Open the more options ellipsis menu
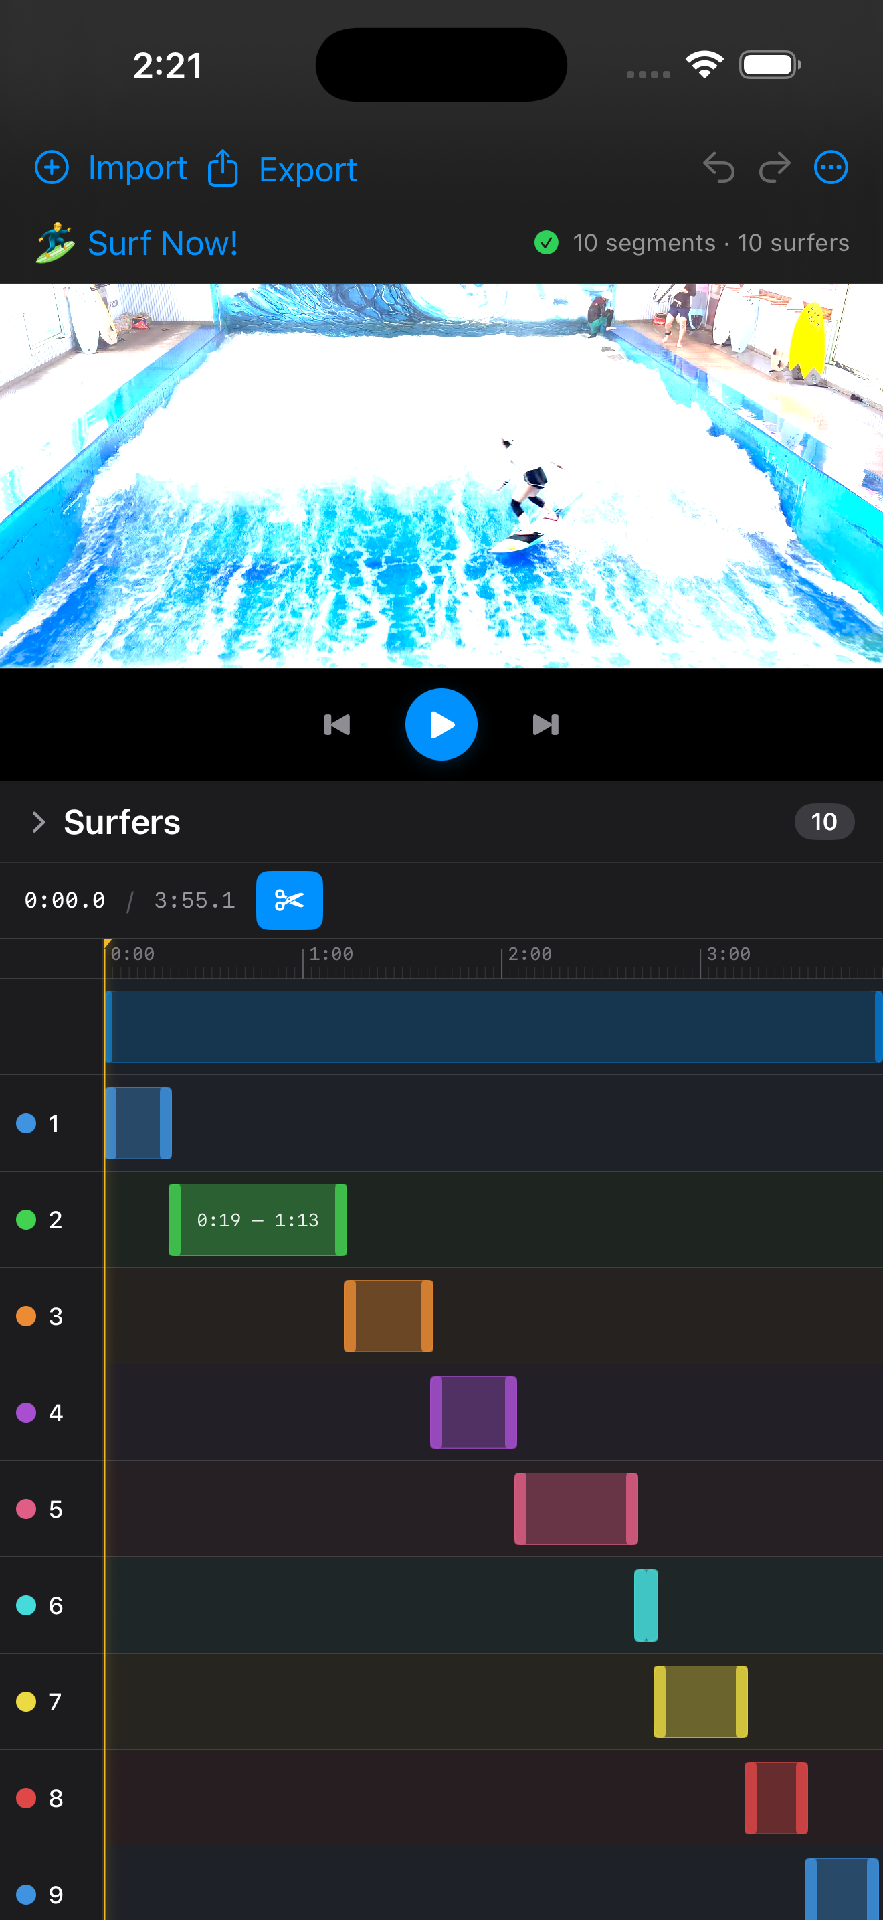883x1920 pixels. [831, 167]
